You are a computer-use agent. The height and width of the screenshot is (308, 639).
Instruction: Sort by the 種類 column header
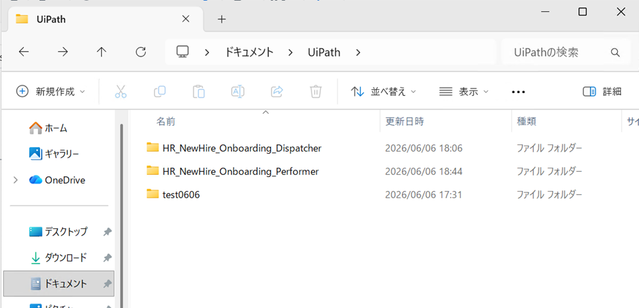pos(527,121)
